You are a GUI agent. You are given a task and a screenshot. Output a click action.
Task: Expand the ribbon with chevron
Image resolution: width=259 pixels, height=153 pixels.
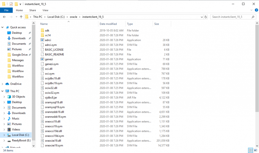tap(252, 10)
